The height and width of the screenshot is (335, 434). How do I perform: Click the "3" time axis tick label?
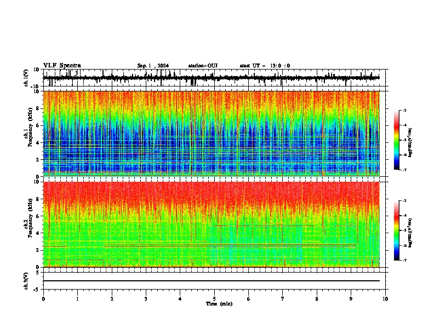coord(146,299)
